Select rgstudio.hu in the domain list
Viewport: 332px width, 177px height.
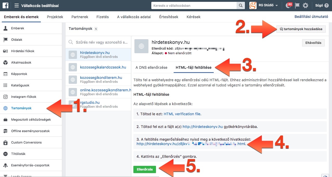click(x=98, y=105)
